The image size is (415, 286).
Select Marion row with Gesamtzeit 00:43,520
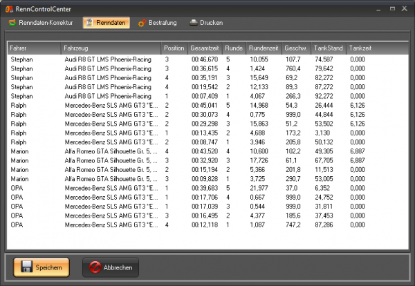tap(207, 151)
